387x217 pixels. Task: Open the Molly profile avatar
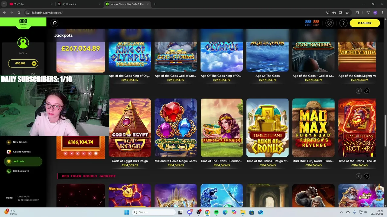23,43
